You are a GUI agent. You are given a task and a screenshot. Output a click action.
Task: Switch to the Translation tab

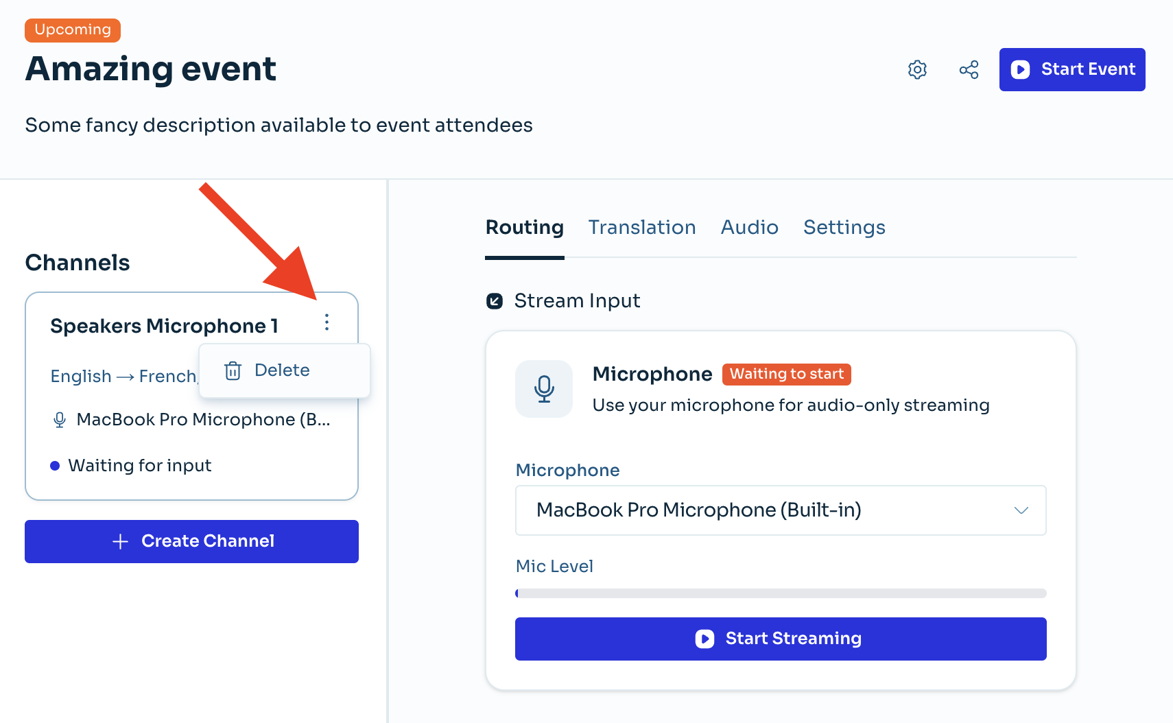tap(641, 228)
